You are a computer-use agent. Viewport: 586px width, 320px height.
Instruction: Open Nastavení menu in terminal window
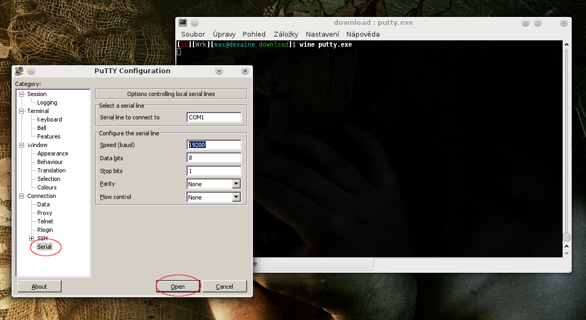322,34
